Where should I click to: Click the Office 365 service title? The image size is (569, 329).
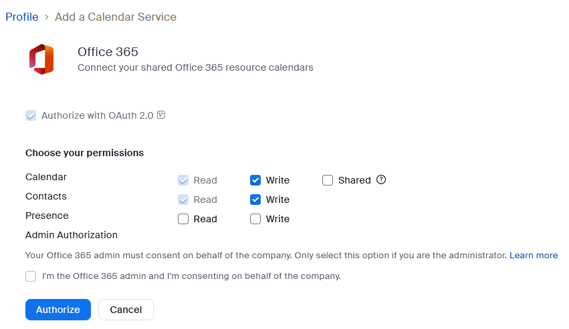108,52
